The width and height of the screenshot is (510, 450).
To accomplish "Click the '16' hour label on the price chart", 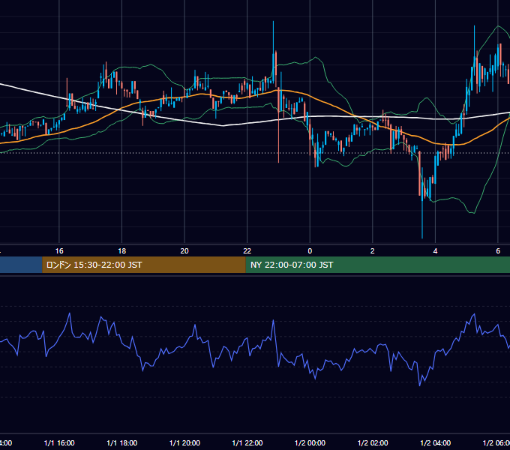I will (59, 251).
